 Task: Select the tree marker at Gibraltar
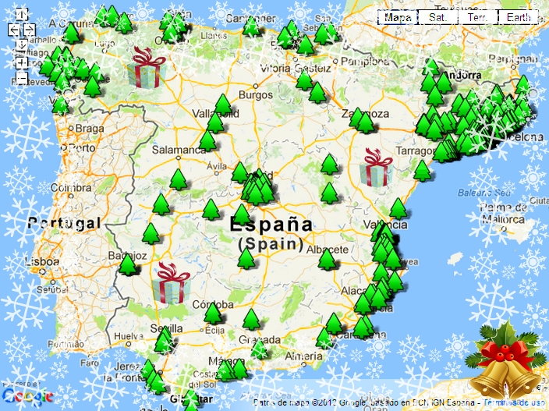(x=191, y=400)
